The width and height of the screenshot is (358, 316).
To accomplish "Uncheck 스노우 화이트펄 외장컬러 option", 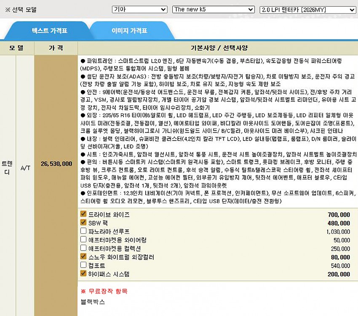I will (x=83, y=257).
